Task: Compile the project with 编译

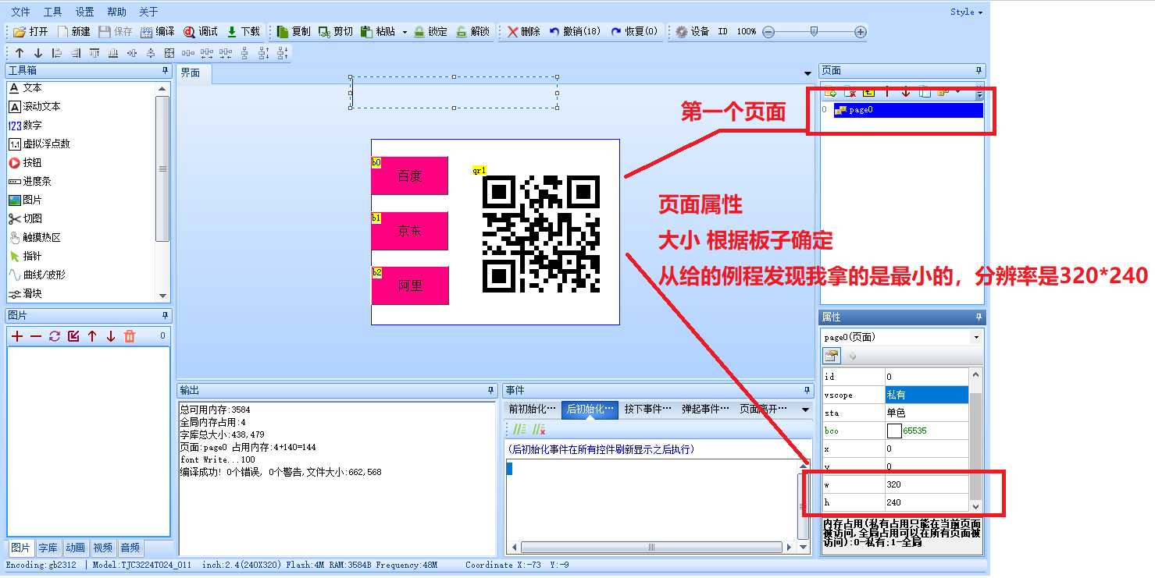Action: click(158, 32)
